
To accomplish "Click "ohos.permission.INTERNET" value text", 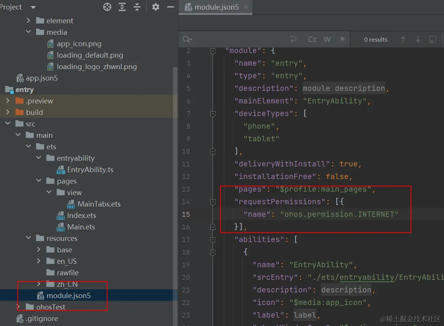I will coord(339,214).
